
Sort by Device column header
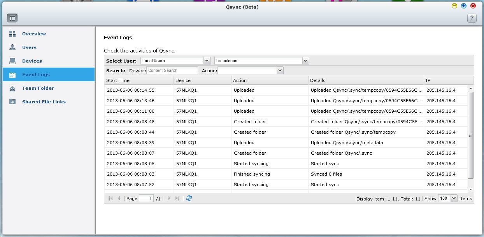[x=202, y=80]
